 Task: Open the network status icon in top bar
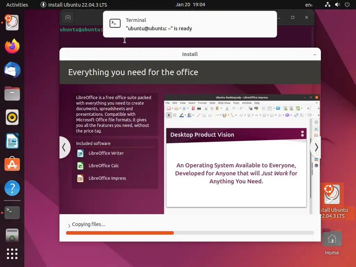[327, 5]
